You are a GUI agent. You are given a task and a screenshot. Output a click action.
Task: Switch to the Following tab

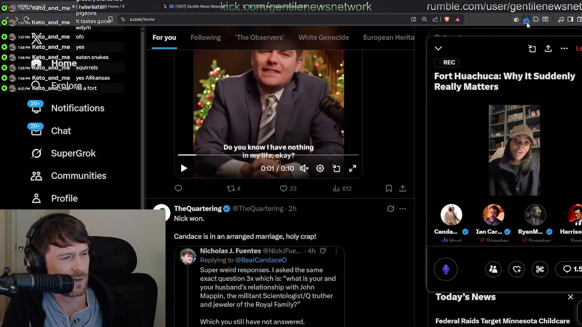point(206,38)
